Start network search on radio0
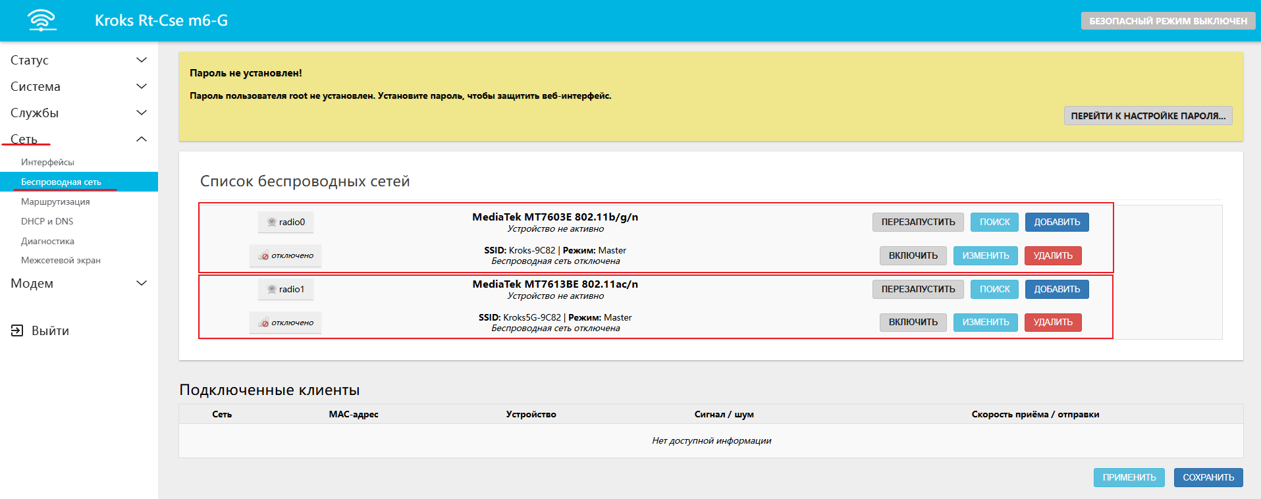 click(x=994, y=222)
